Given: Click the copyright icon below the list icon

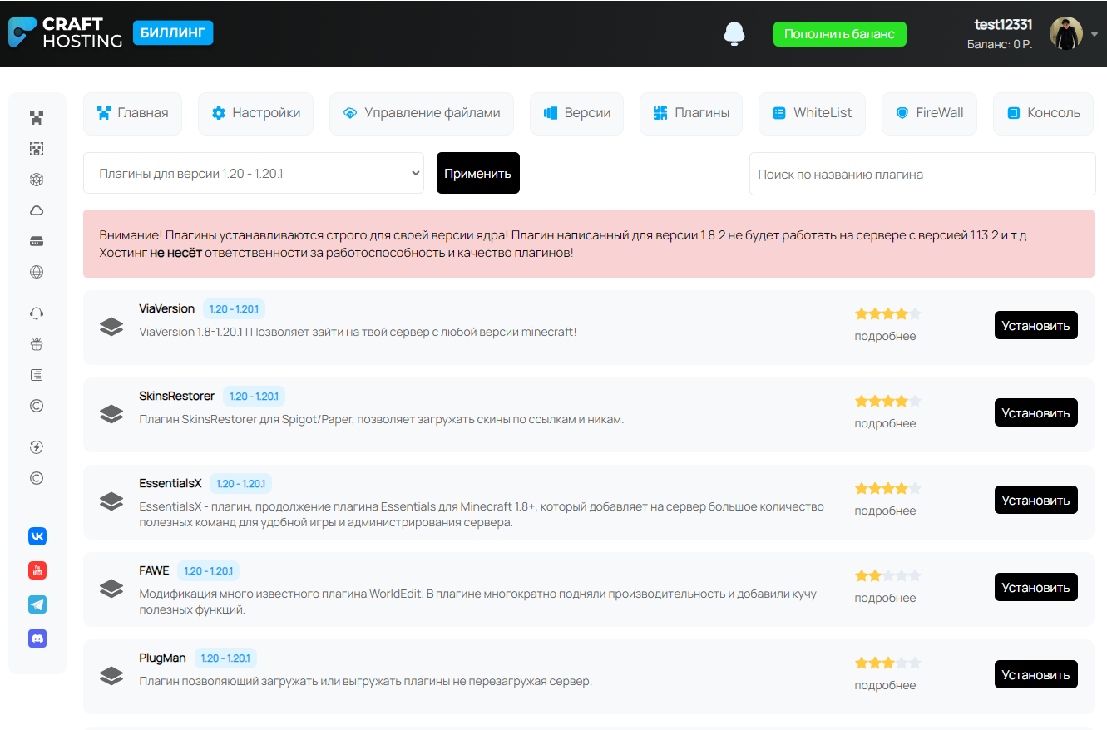Looking at the screenshot, I should pyautogui.click(x=37, y=406).
